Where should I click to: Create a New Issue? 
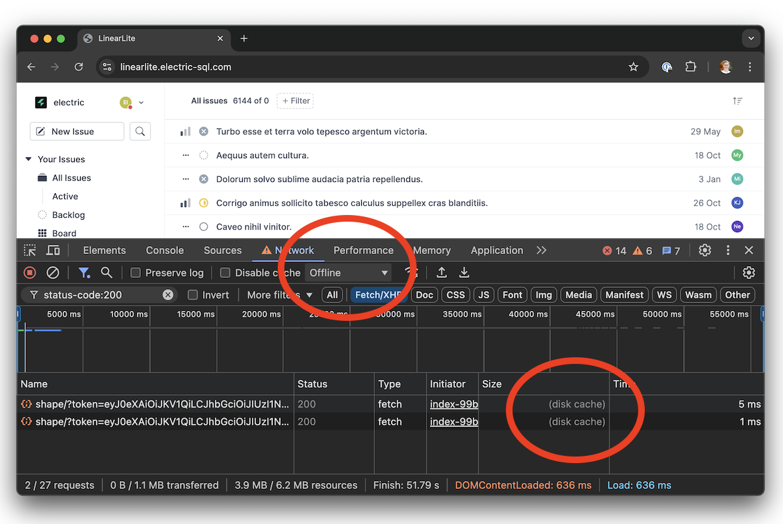(x=77, y=132)
